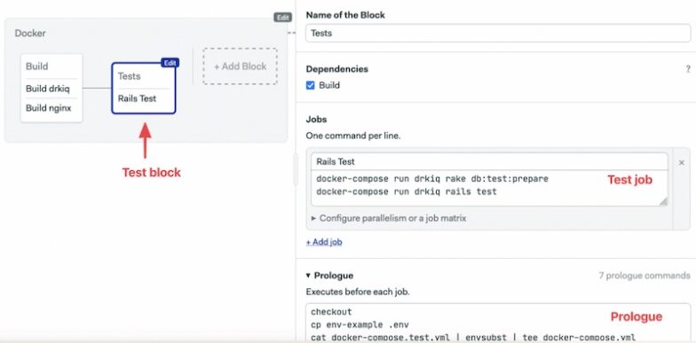Viewport: 696px width, 343px height.
Task: Select the Rails Test job in Tests block
Action: coord(137,98)
